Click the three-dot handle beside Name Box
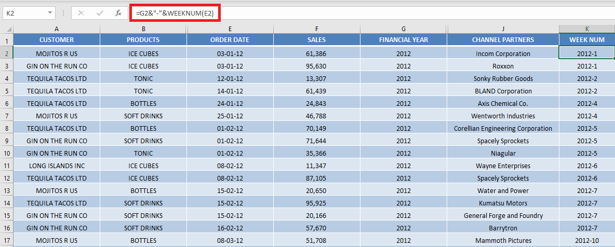This screenshot has width=615, height=247. click(63, 13)
